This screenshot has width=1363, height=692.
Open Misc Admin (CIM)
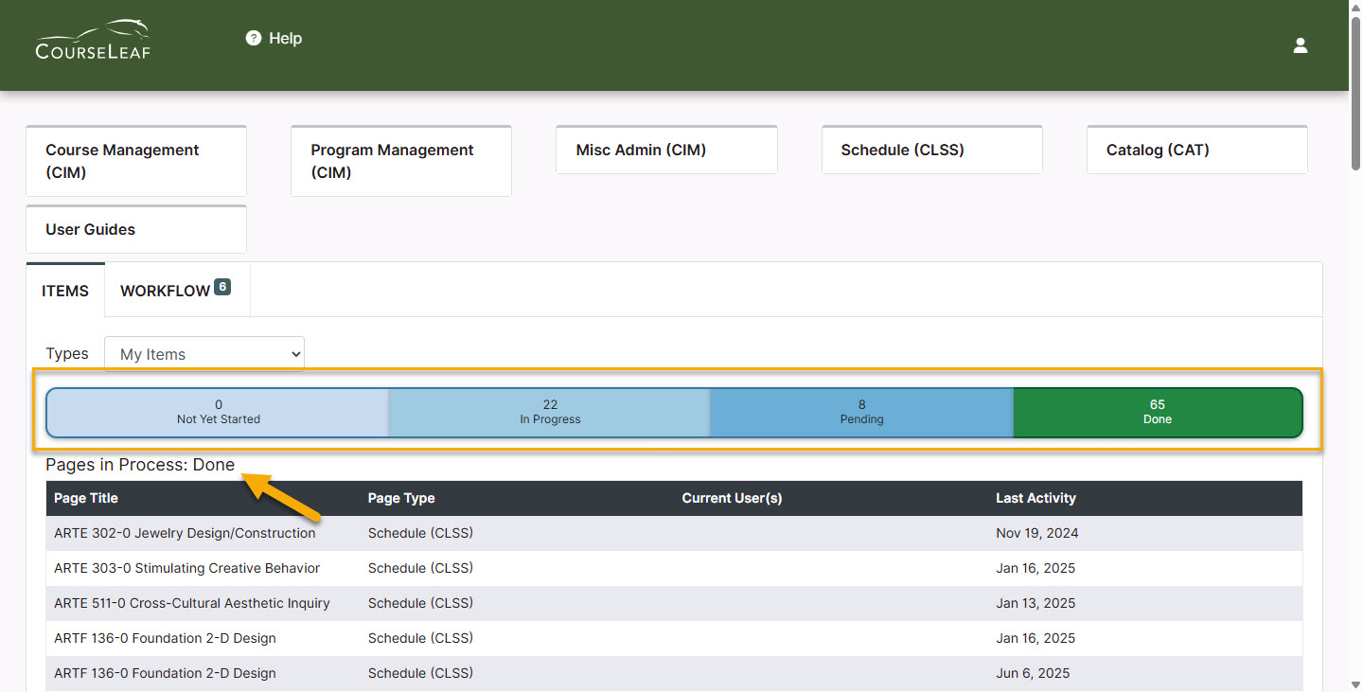665,150
